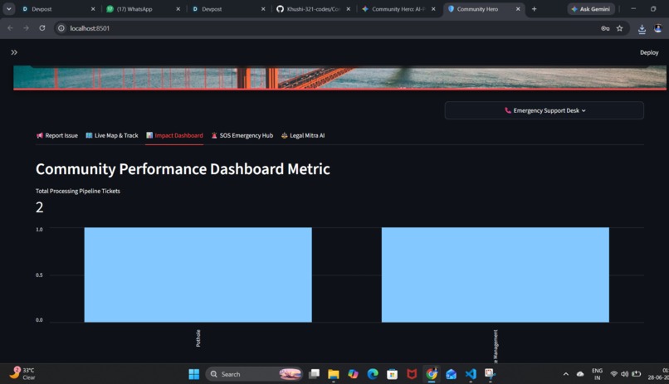Click the second light-blue chart bar
This screenshot has width=669, height=384.
coord(496,275)
